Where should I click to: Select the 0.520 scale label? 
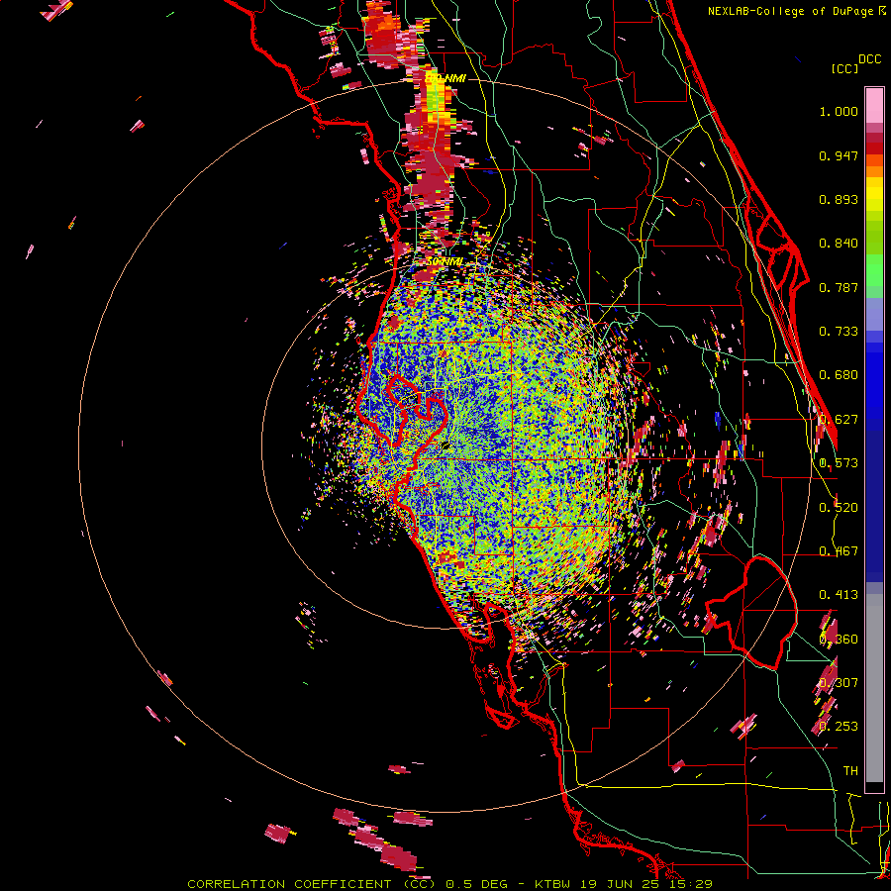(x=839, y=508)
